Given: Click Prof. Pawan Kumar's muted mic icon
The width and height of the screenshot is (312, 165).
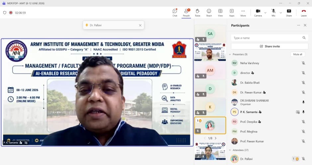Looking at the screenshot, I should (x=303, y=141).
